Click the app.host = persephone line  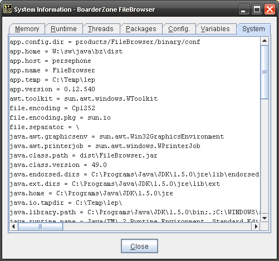[50, 61]
